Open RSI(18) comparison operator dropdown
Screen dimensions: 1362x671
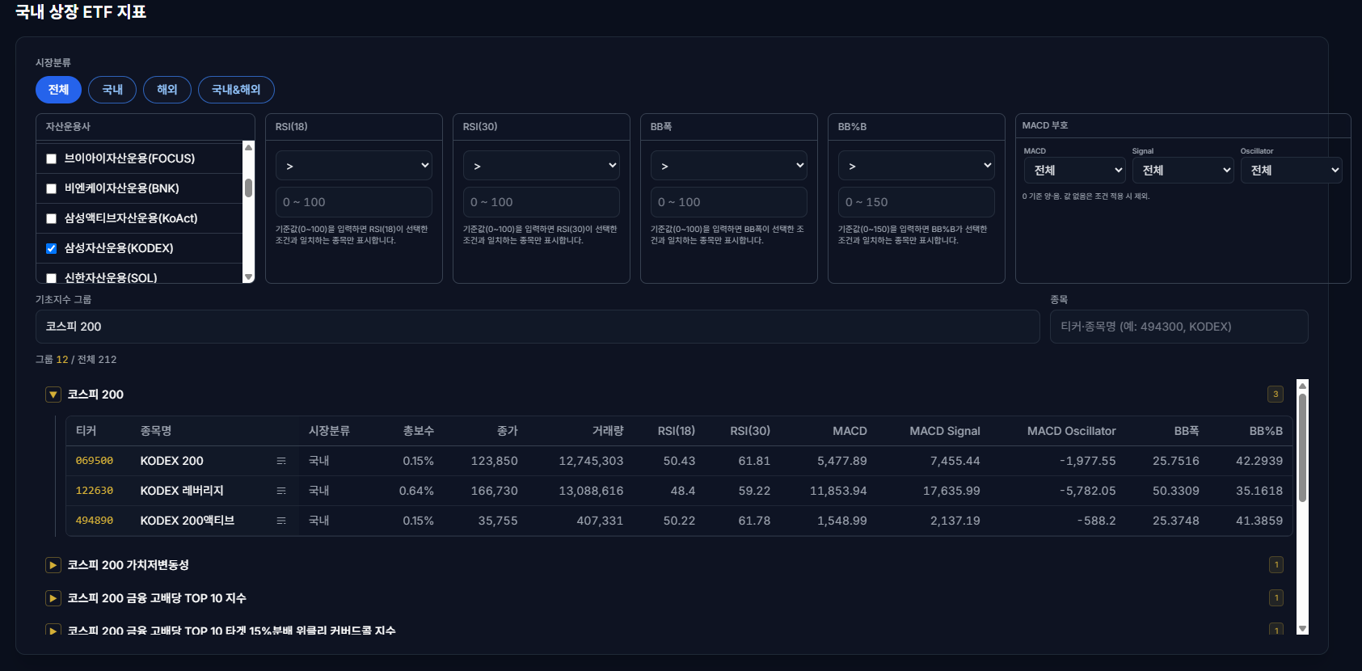[x=354, y=166]
